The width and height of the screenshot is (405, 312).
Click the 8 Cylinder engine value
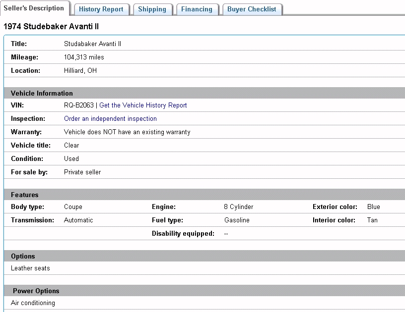(x=239, y=207)
